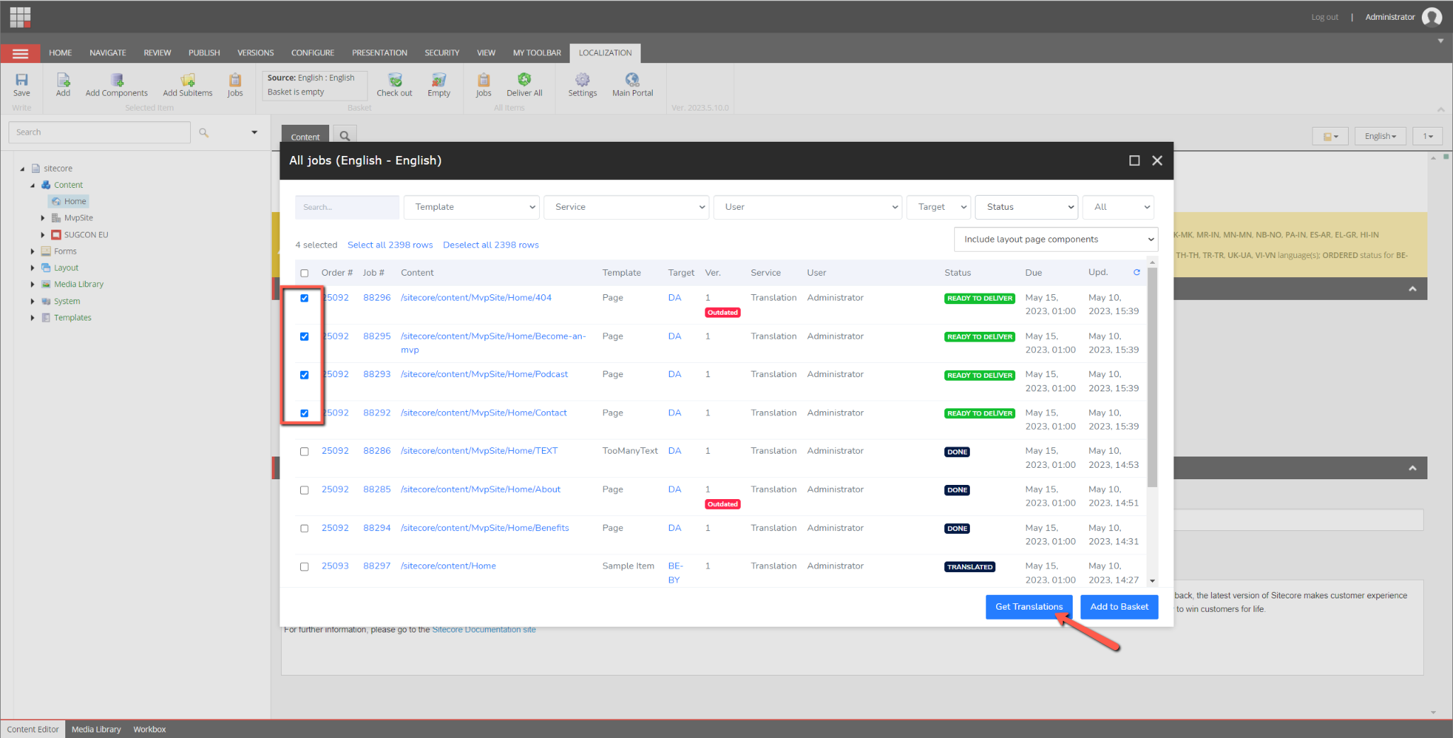Open the English language dropdown
Viewport: 1453px width, 738px height.
(1380, 136)
